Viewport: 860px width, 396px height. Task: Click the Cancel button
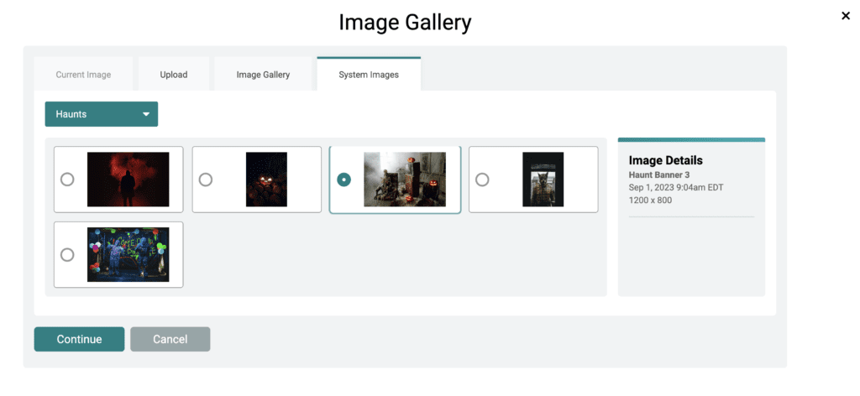pos(170,339)
